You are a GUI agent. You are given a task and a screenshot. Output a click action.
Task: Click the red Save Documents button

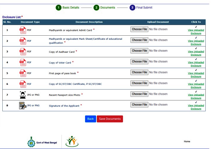(110, 119)
